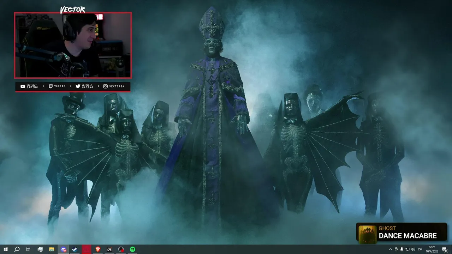Screen dimensions: 452x254
Task: Open the OBS recording app icon
Action: [x=121, y=249]
